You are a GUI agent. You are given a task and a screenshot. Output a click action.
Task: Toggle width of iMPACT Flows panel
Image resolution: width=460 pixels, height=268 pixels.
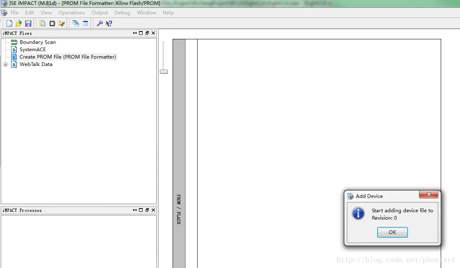tap(134, 33)
